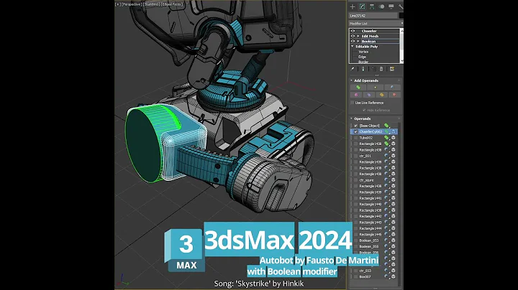
Task: Open the Modify command panel tab
Action: tap(362, 6)
